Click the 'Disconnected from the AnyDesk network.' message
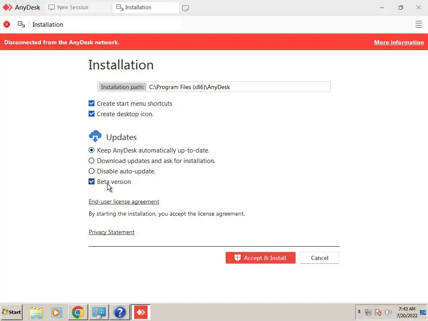The width and height of the screenshot is (428, 321). pos(62,42)
